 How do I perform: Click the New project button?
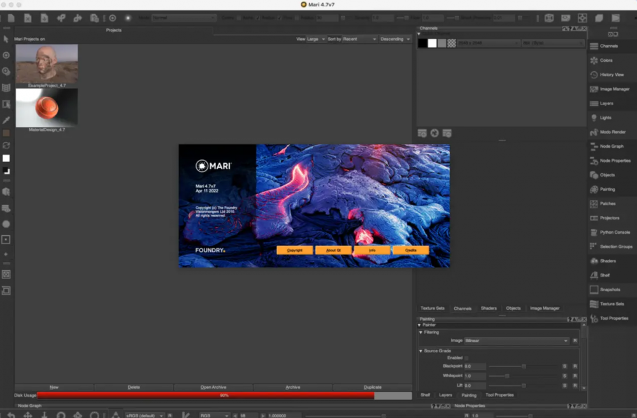pos(54,387)
